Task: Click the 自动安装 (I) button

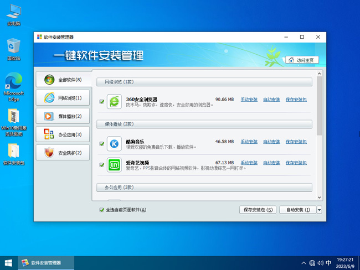Action: tap(298, 210)
